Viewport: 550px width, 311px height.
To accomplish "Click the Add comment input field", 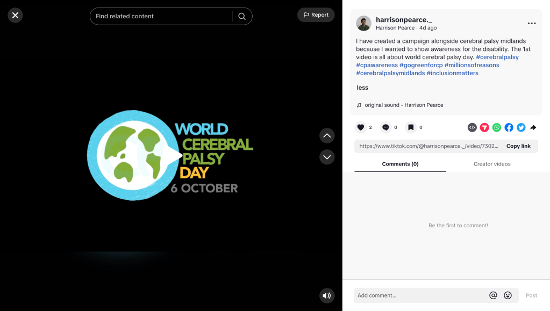I will point(419,295).
